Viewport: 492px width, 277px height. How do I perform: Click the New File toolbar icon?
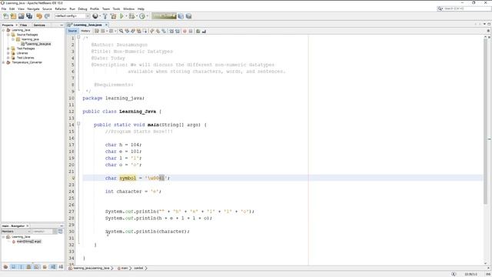(5, 16)
